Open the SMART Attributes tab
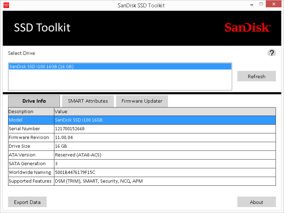284x213 pixels. point(88,101)
